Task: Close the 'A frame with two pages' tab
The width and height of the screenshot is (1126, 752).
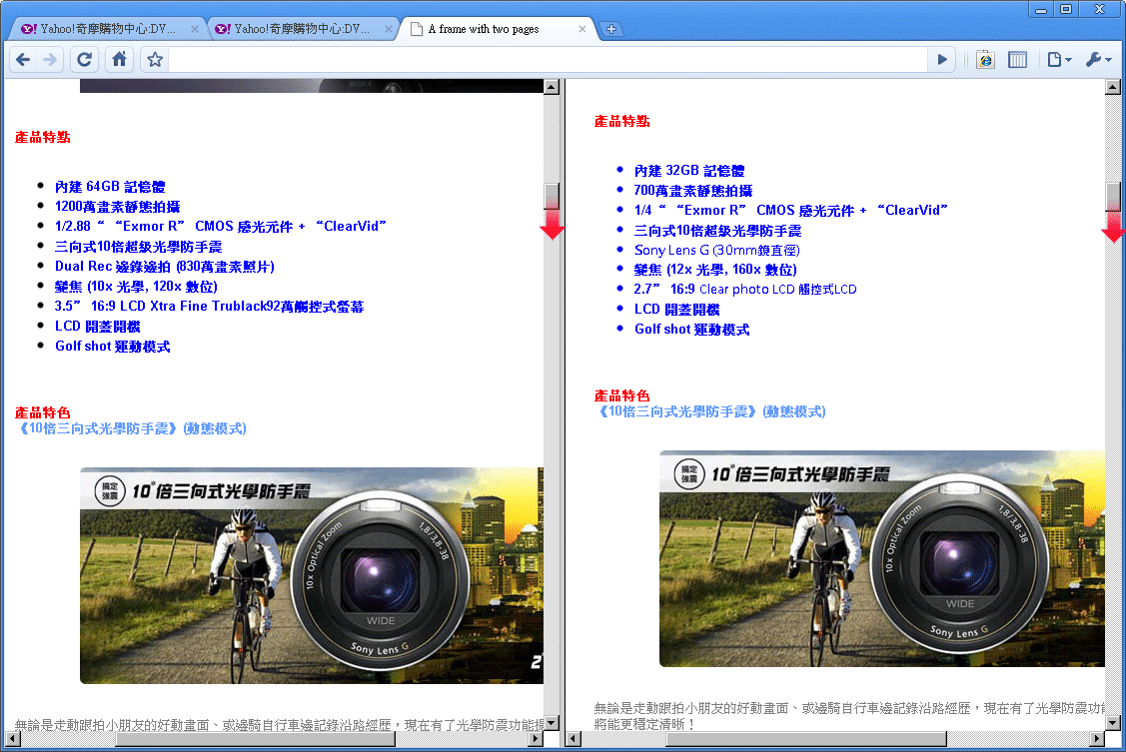Action: pyautogui.click(x=582, y=29)
